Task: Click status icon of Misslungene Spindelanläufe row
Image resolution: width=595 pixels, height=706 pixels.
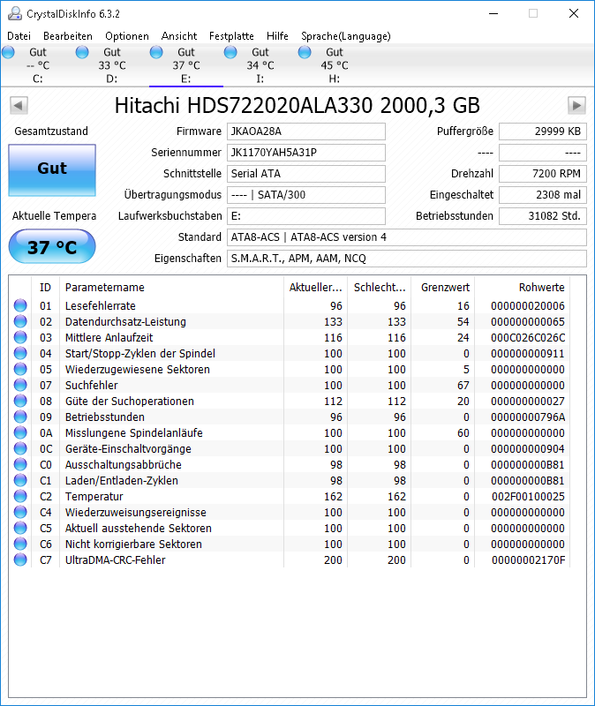Action: (20, 432)
